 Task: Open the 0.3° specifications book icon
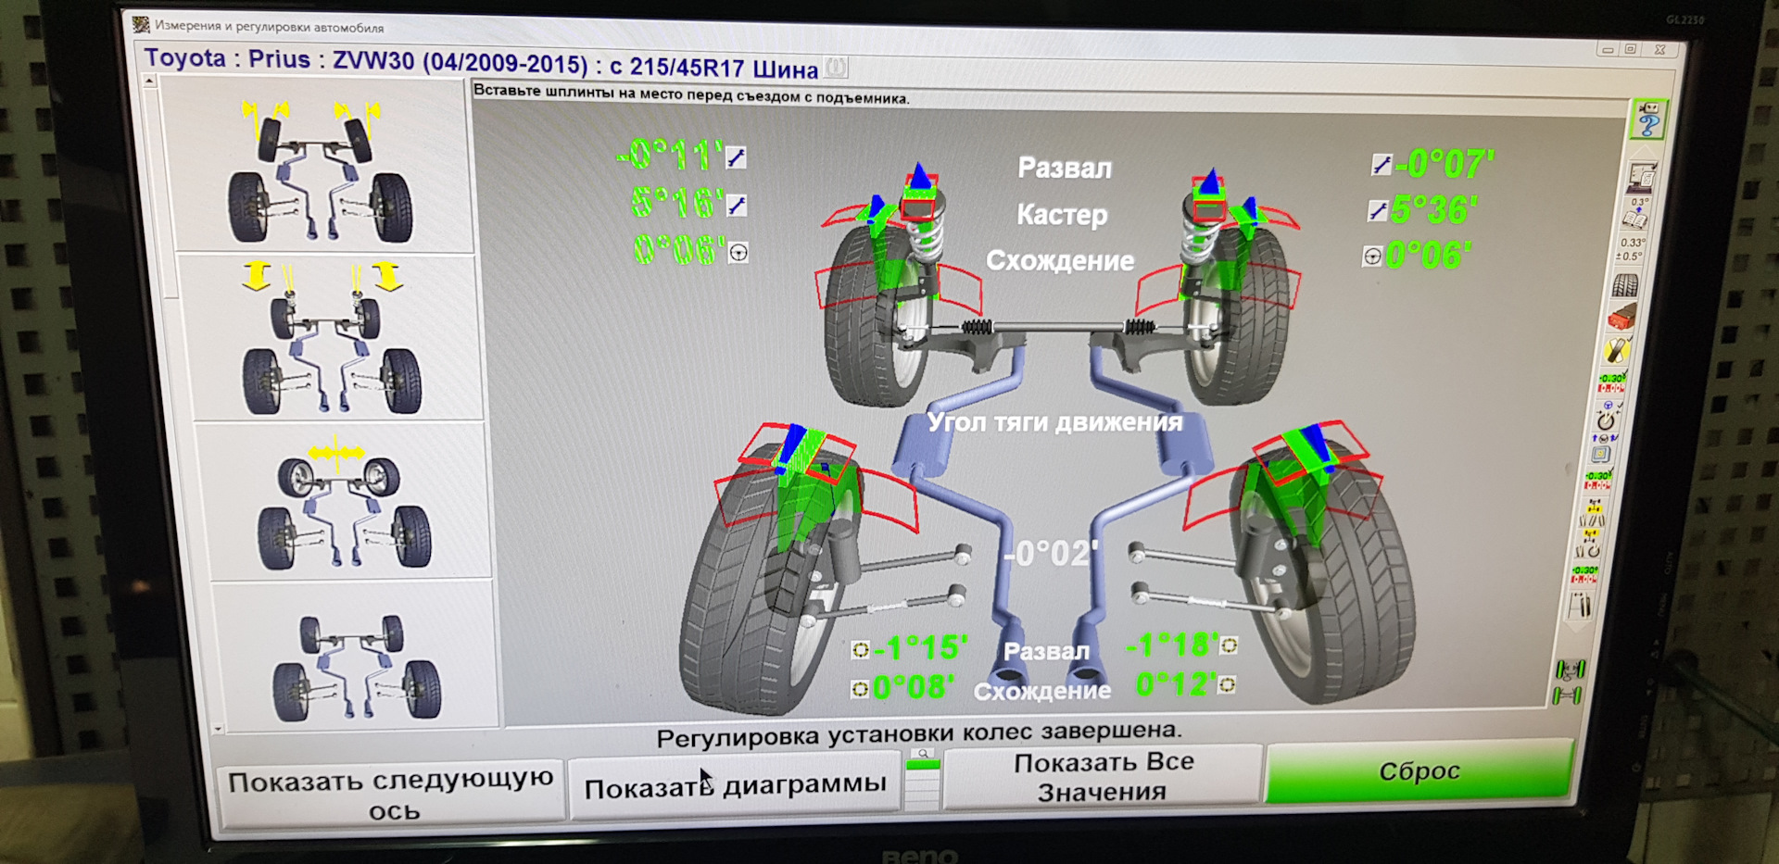point(1637,214)
